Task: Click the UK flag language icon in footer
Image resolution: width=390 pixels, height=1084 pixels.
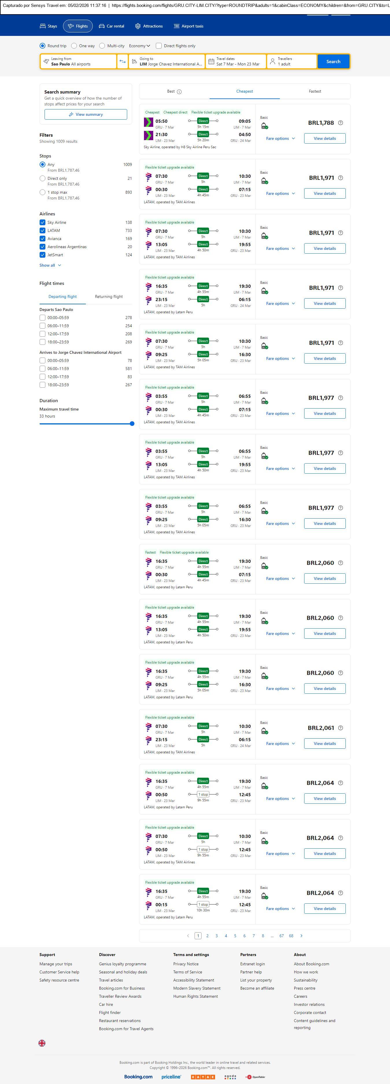Action: [42, 1043]
